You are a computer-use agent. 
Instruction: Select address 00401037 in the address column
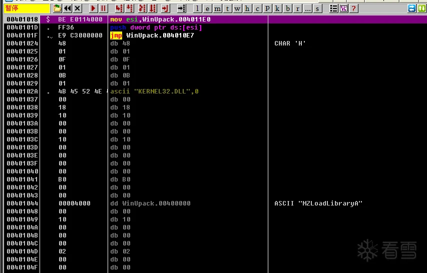point(22,99)
